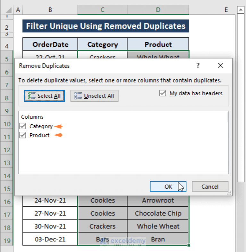This screenshot has width=246, height=252.
Task: Select the Cookies cell in row 16
Action: pyautogui.click(x=103, y=201)
